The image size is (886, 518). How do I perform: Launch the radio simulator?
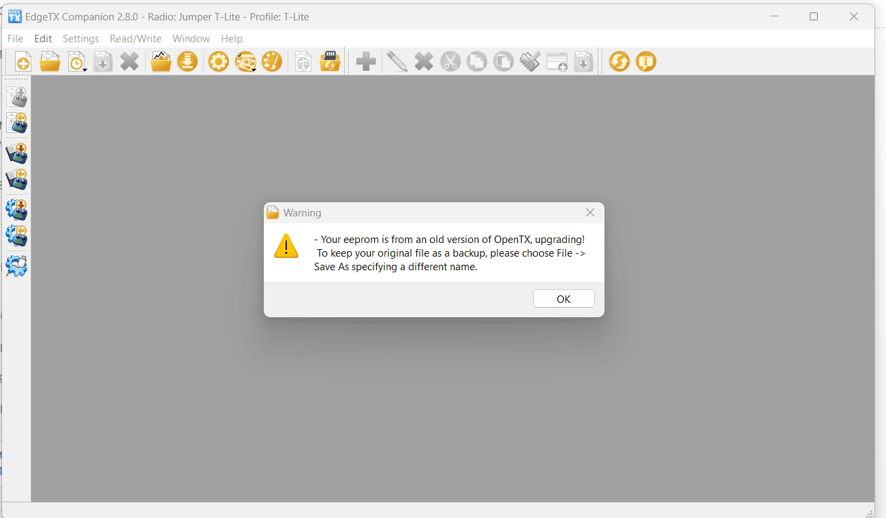(x=556, y=61)
